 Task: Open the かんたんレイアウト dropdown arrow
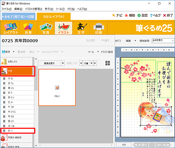click(x=62, y=52)
